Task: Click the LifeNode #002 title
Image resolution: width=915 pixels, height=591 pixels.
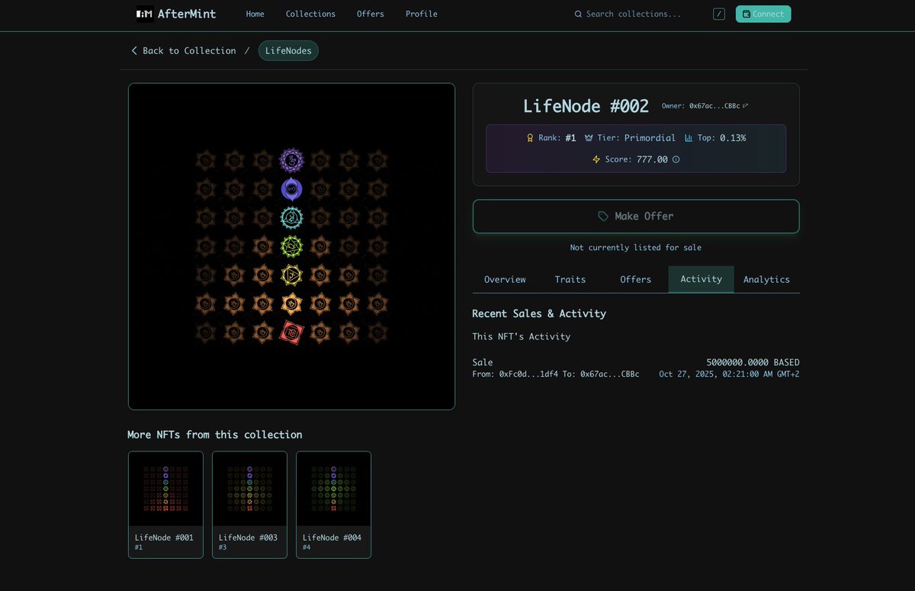Action: pyautogui.click(x=586, y=106)
